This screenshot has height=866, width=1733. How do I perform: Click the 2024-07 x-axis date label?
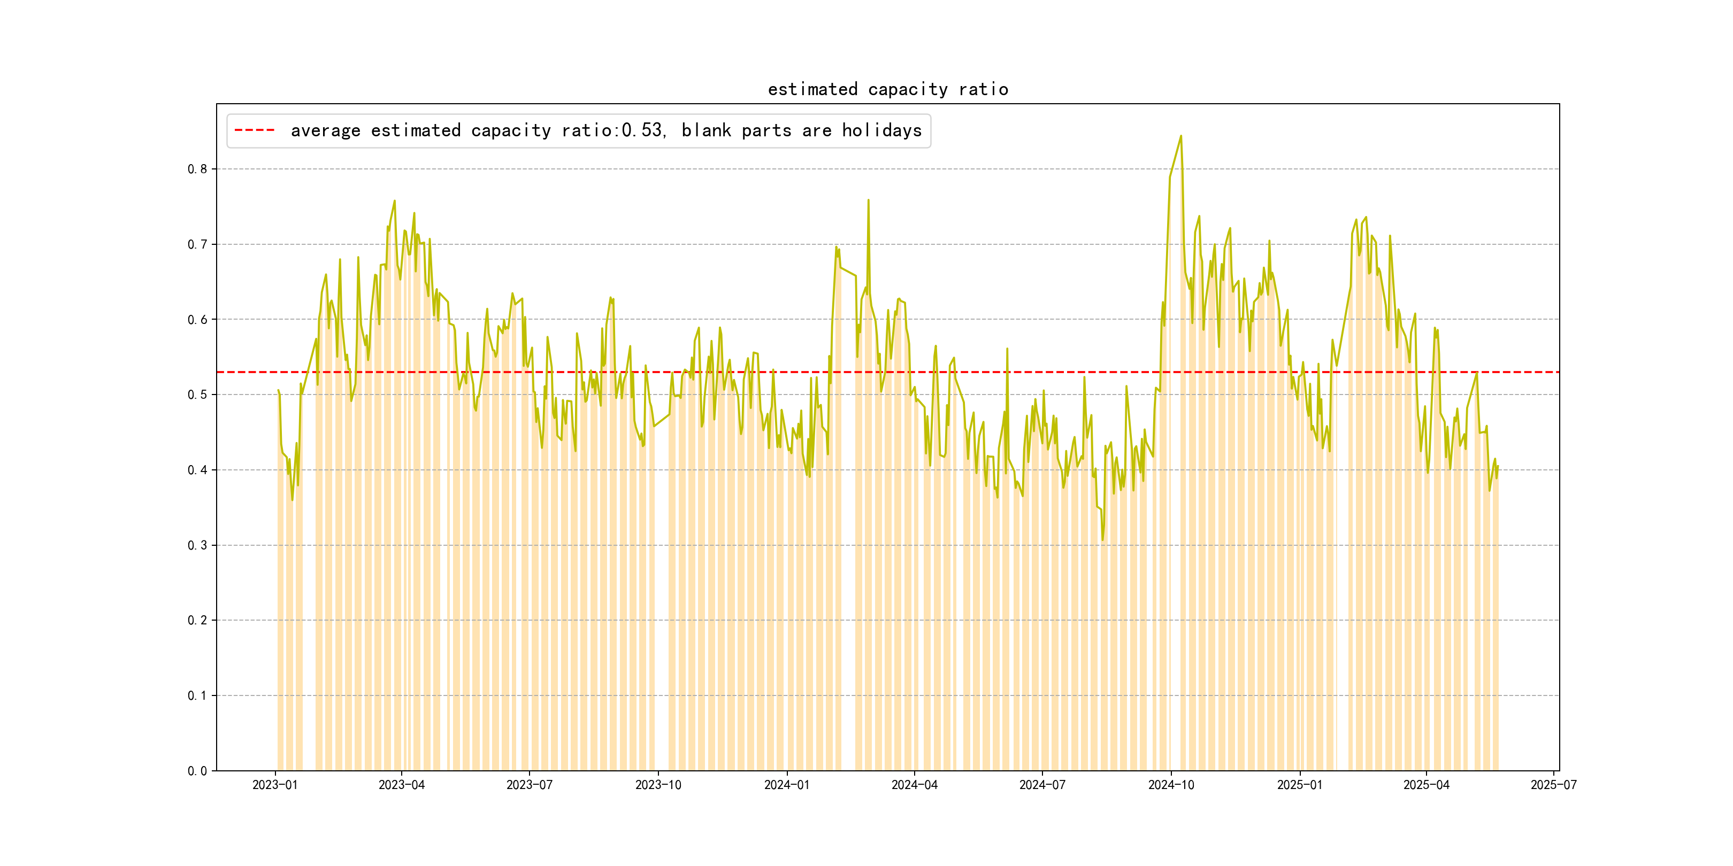click(x=1042, y=785)
